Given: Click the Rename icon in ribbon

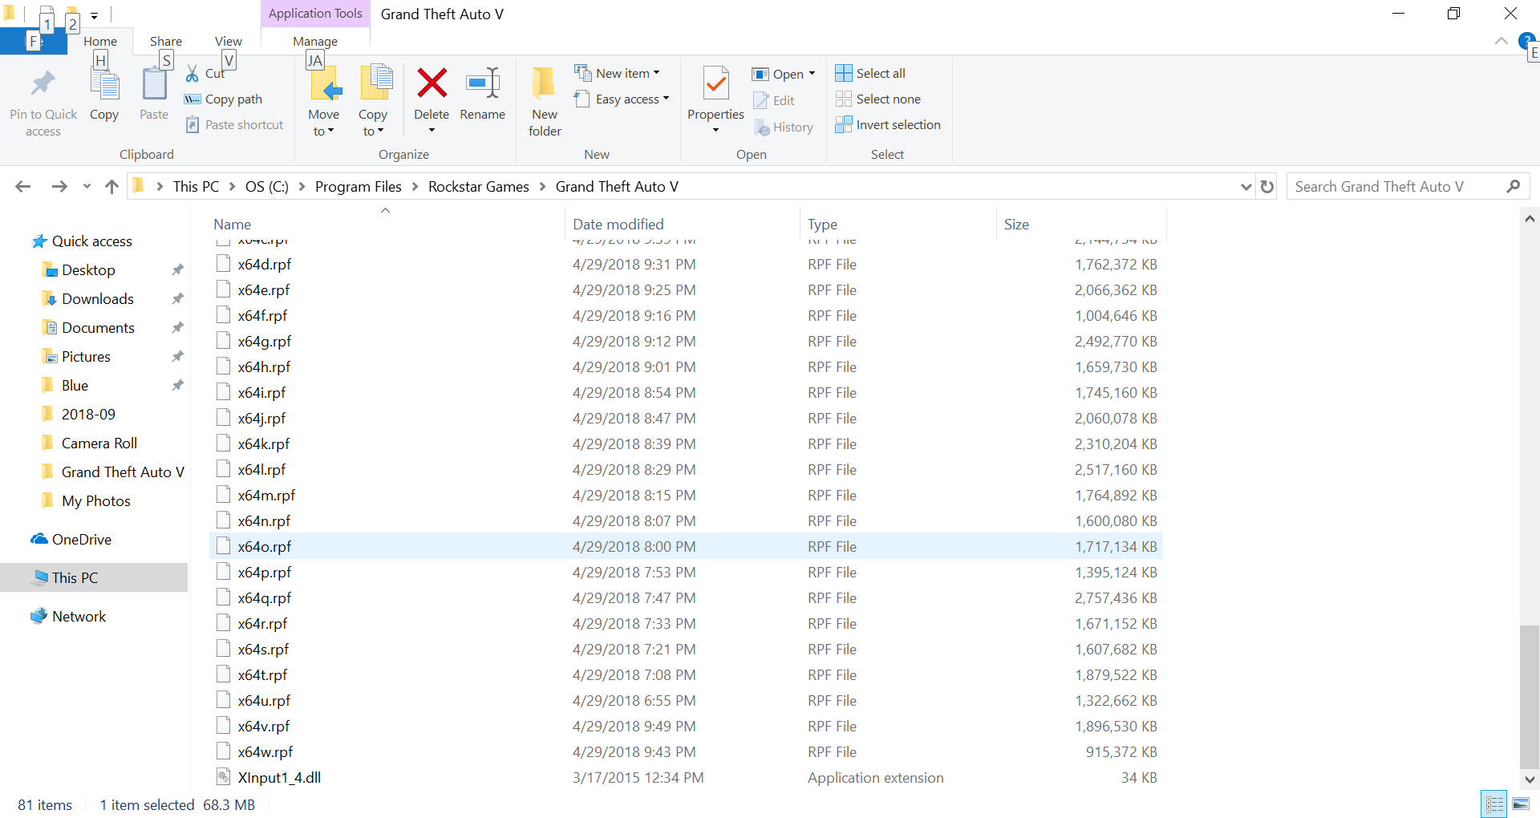Looking at the screenshot, I should click(x=482, y=83).
